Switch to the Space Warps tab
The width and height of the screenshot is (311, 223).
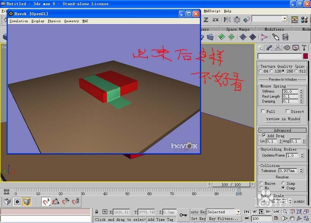coord(238,29)
